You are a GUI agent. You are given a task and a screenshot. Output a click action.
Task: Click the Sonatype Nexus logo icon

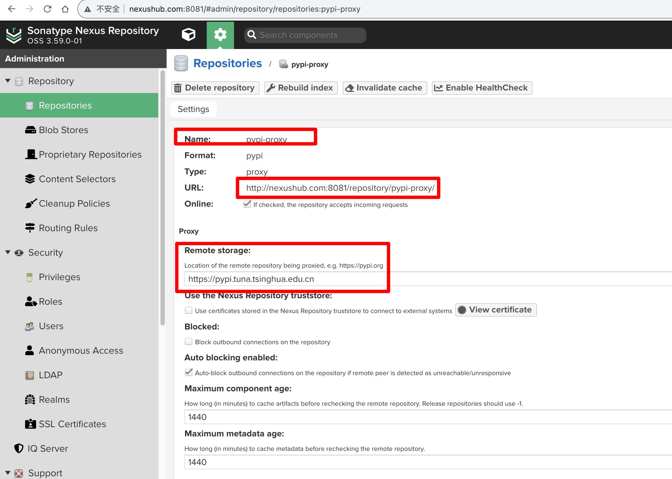(14, 35)
